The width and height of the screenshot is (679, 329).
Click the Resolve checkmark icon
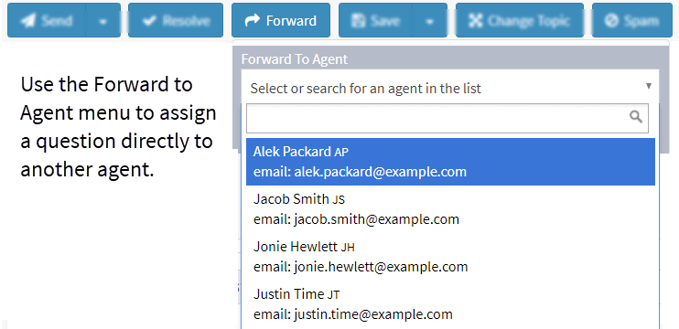149,21
